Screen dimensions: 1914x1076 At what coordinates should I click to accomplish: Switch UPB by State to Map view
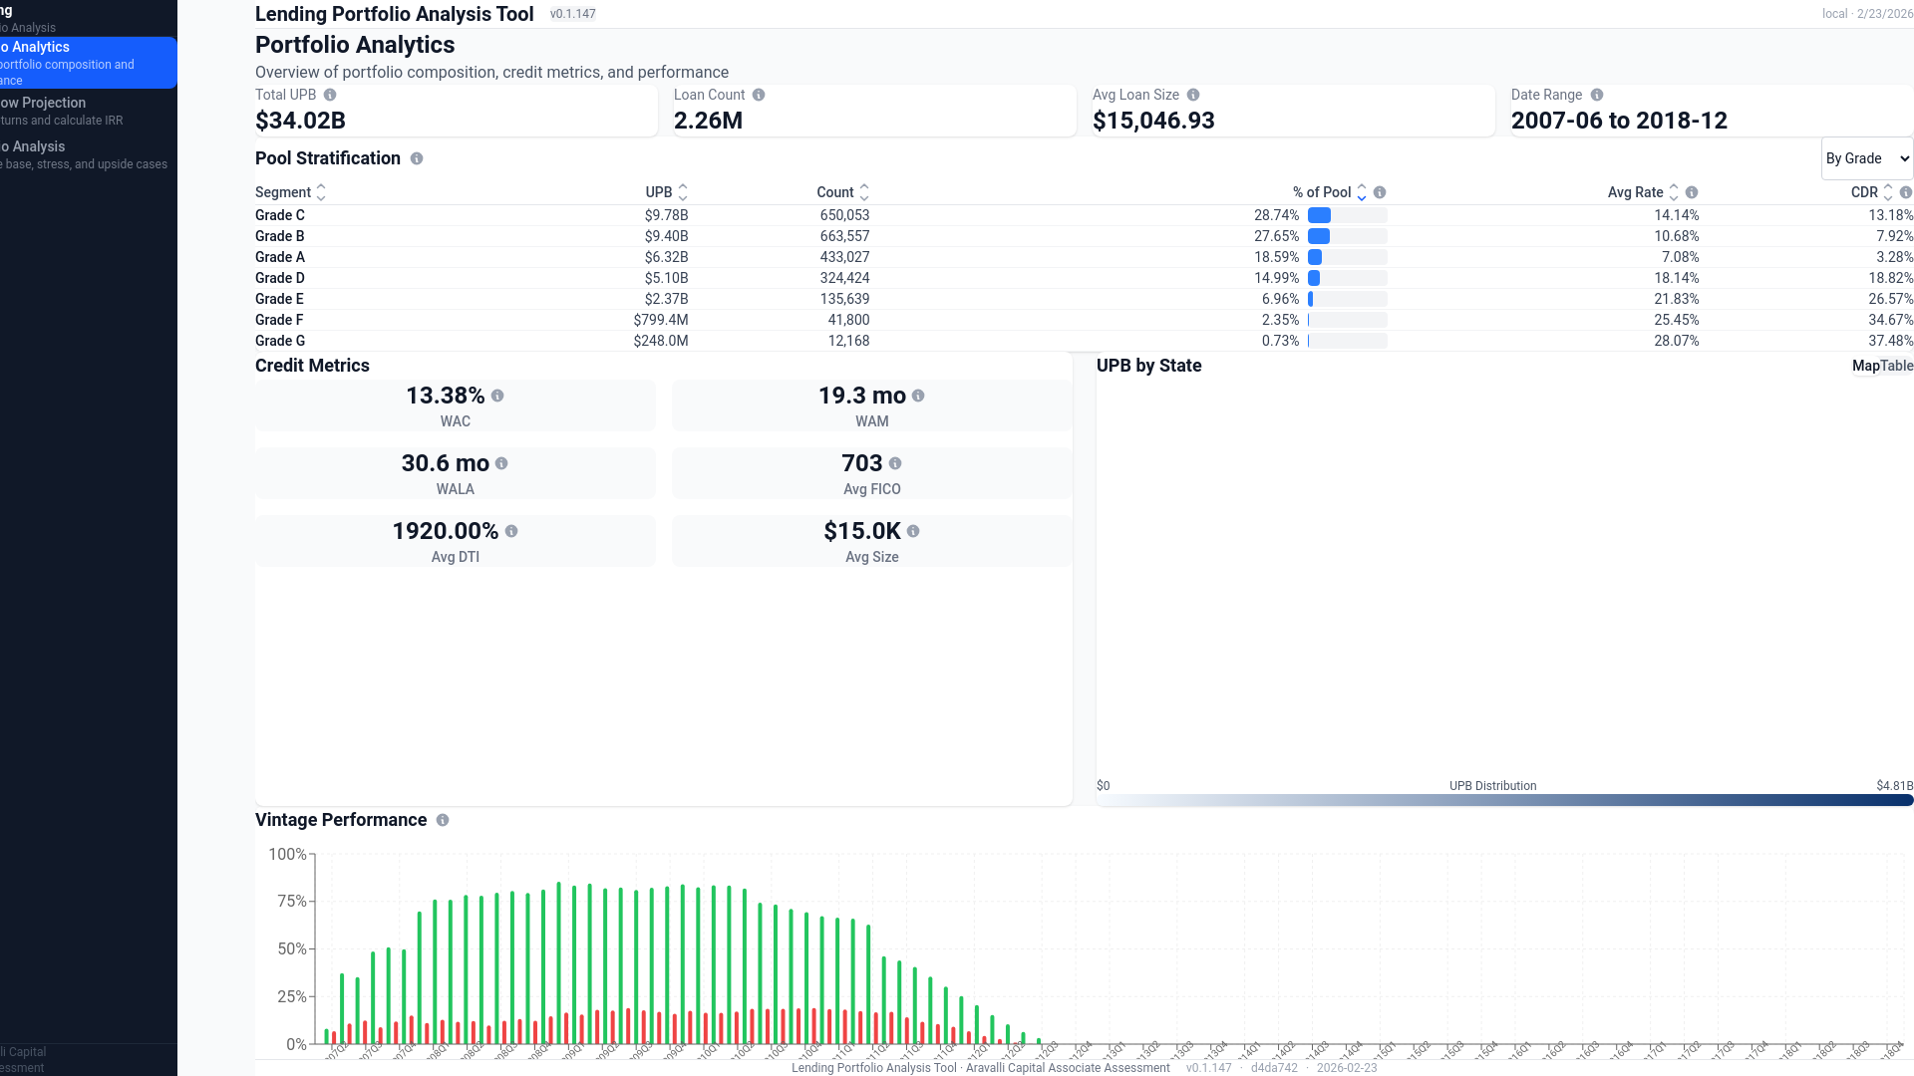(1865, 366)
